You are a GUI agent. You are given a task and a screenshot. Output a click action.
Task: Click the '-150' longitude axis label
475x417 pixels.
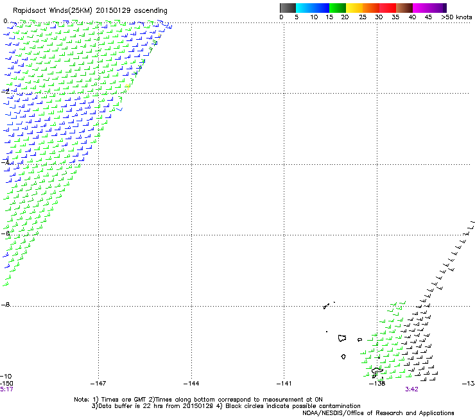click(6, 384)
